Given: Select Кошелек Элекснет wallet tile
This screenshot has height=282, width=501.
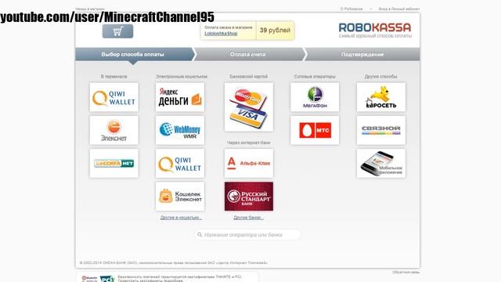Looking at the screenshot, I should [x=180, y=197].
